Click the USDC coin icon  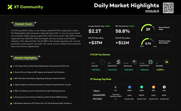(x=130, y=87)
